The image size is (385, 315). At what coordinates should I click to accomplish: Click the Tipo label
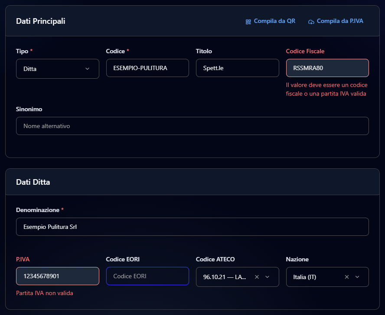22,51
